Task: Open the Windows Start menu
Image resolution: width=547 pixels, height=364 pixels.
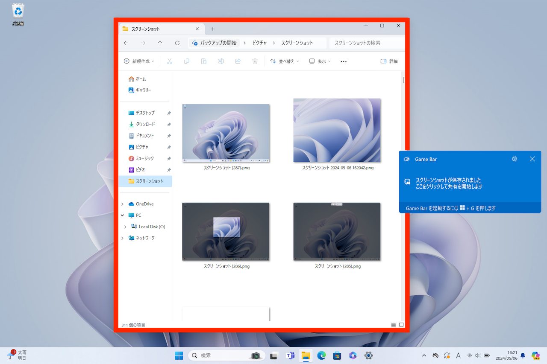Action: (179, 355)
